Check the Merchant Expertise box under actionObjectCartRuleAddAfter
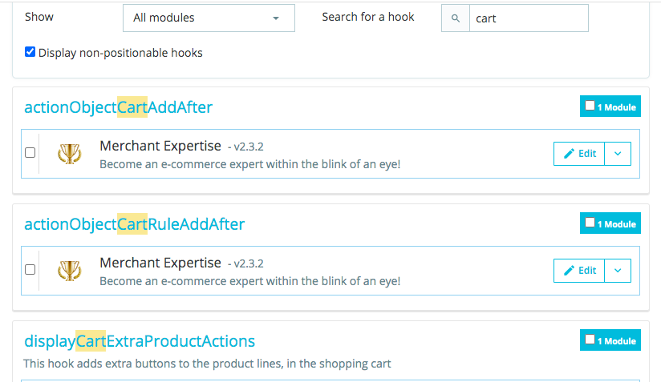 (30, 270)
